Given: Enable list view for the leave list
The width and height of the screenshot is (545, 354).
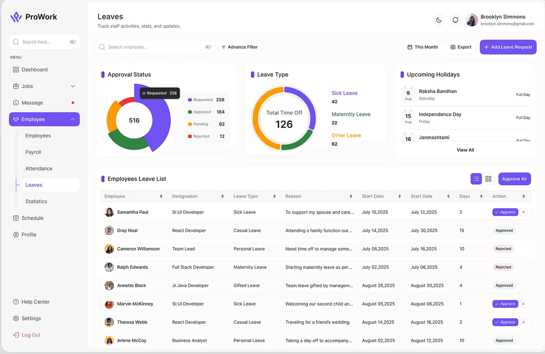Looking at the screenshot, I should click(x=476, y=179).
